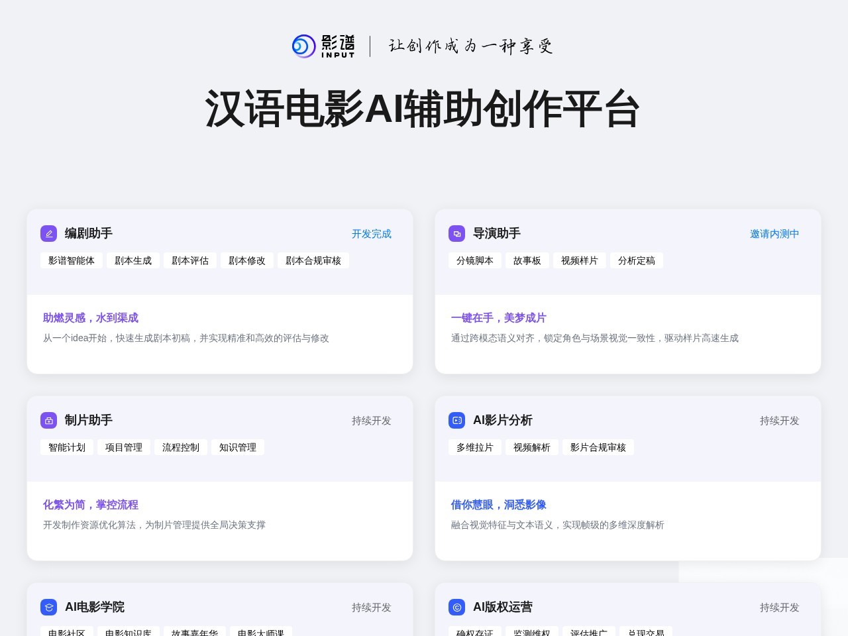The width and height of the screenshot is (848, 636).
Task: Click the description starting 融合视觉特征与文本语义
Action: (558, 525)
